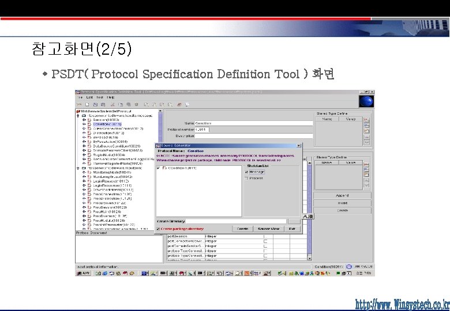Click the protocol icon beside DataSourceCondition(10021)
The width and height of the screenshot is (450, 311).
(89, 146)
